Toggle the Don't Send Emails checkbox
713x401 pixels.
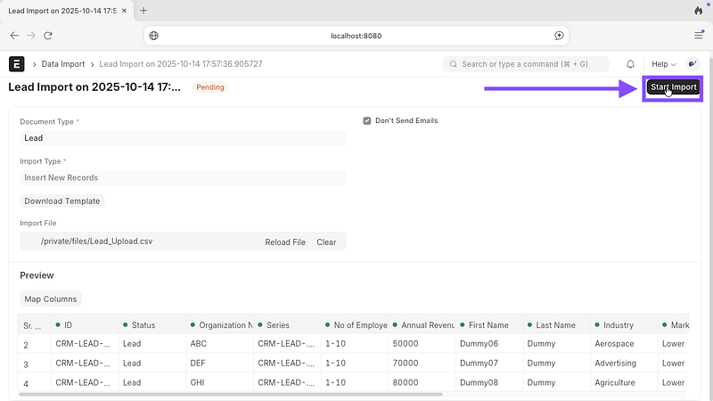367,120
